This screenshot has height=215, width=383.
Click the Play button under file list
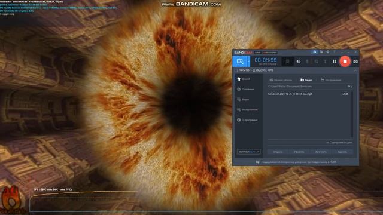(x=299, y=152)
